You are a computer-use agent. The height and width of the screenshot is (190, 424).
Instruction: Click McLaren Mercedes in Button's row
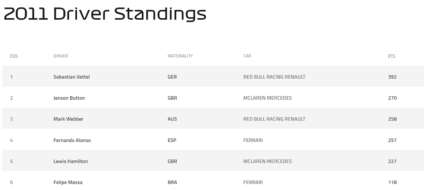pos(267,98)
